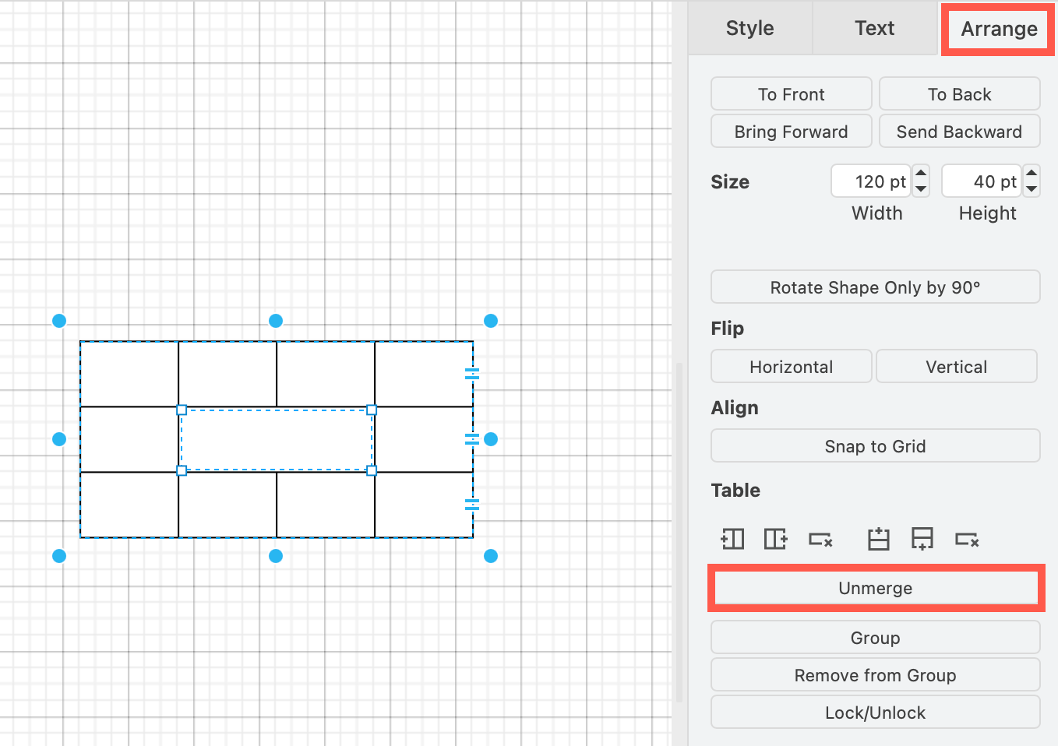Expand the Width stepper downward arrow
Viewport: 1058px width, 746px height.
coord(920,188)
